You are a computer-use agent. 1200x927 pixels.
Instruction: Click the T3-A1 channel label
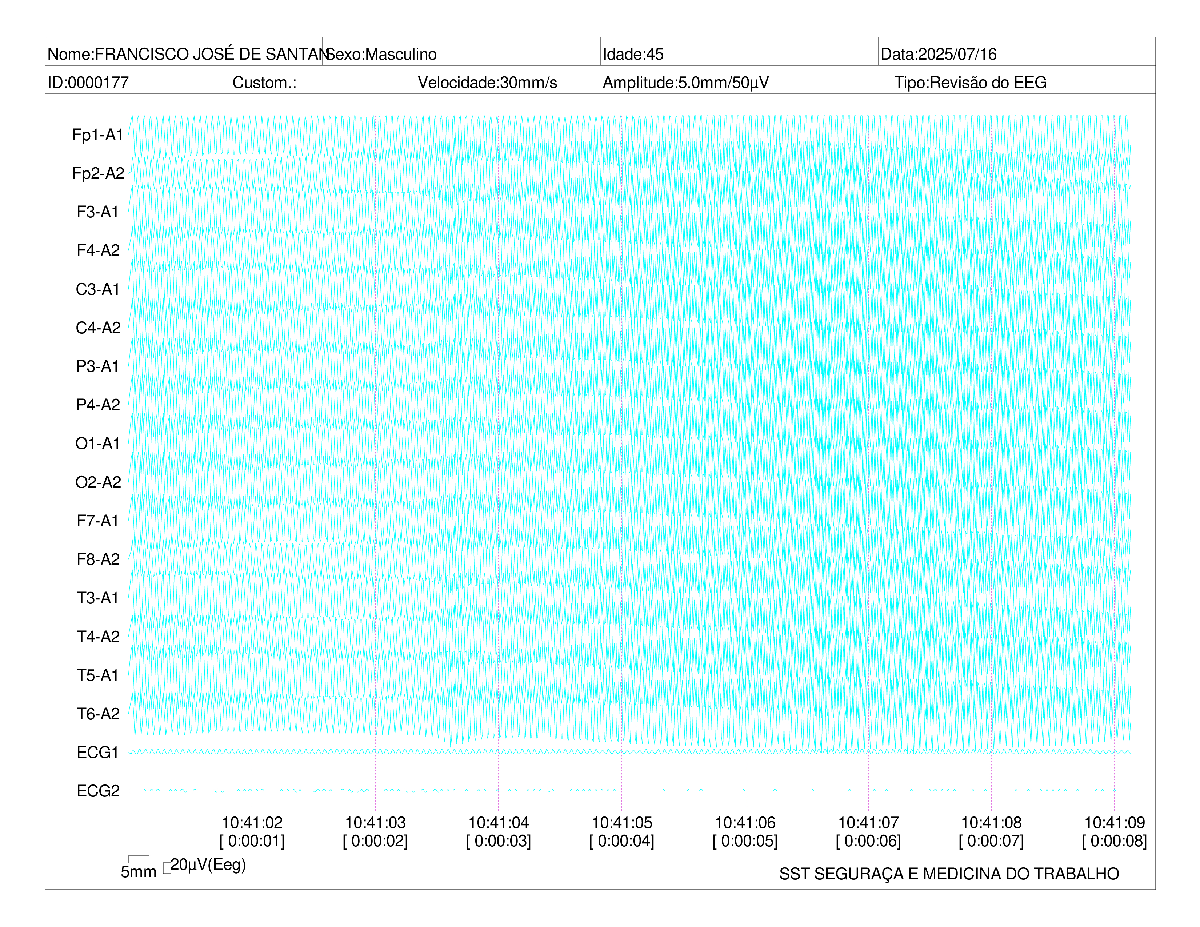(x=98, y=598)
